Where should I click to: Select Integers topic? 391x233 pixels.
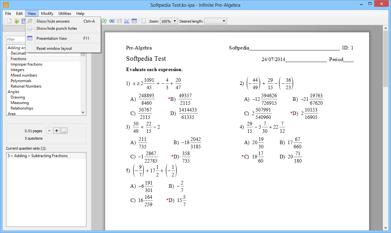coord(17,70)
